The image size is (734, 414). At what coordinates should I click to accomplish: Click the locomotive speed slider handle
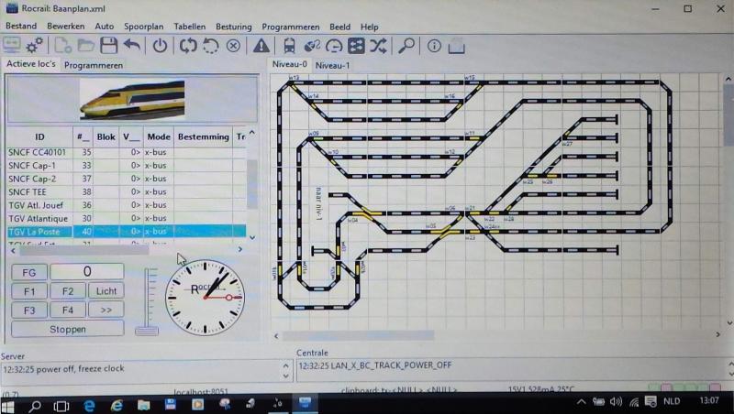tap(147, 332)
